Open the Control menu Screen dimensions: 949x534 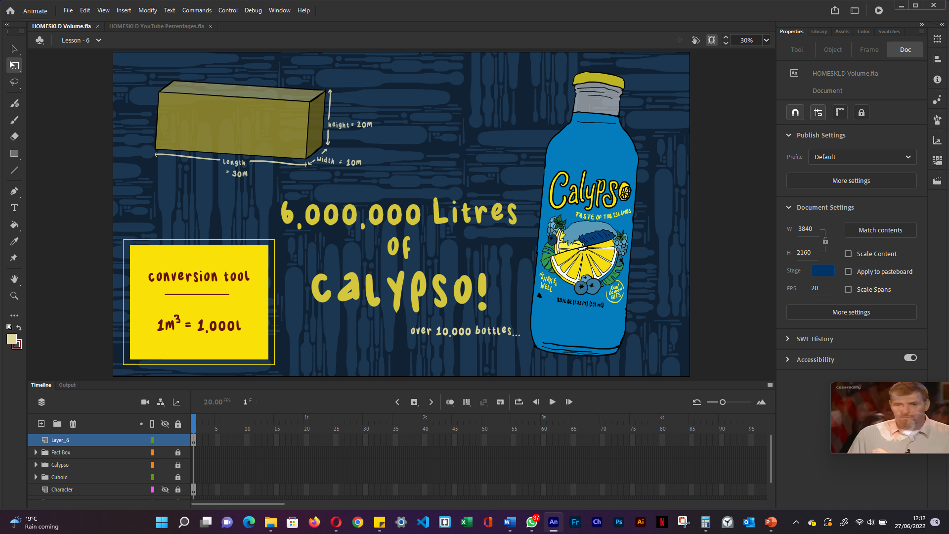tap(228, 10)
